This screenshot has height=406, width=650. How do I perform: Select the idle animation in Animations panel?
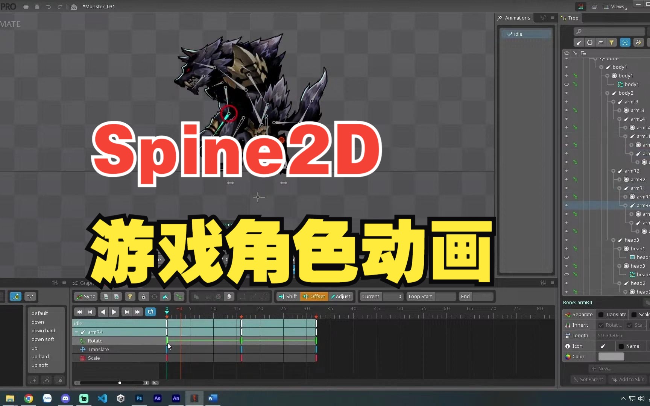[526, 34]
